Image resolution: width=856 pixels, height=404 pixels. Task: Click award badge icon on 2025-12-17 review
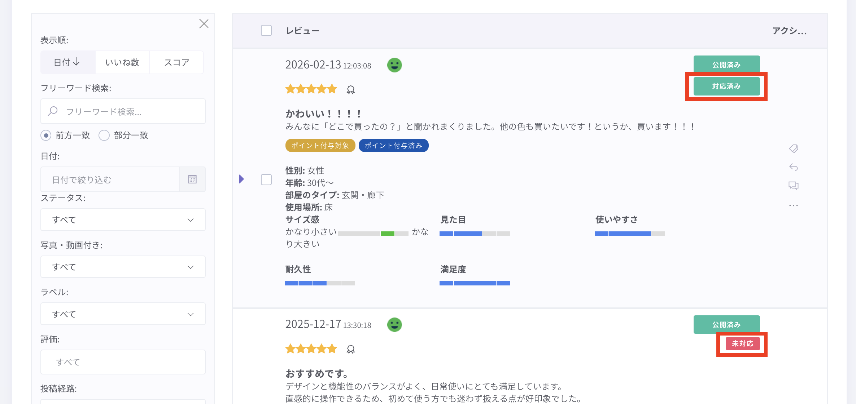point(350,349)
